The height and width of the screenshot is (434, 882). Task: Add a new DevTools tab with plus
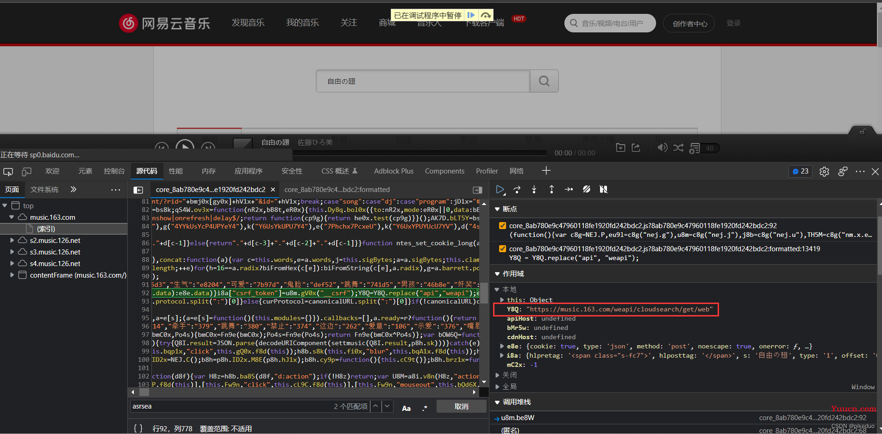pyautogui.click(x=546, y=171)
